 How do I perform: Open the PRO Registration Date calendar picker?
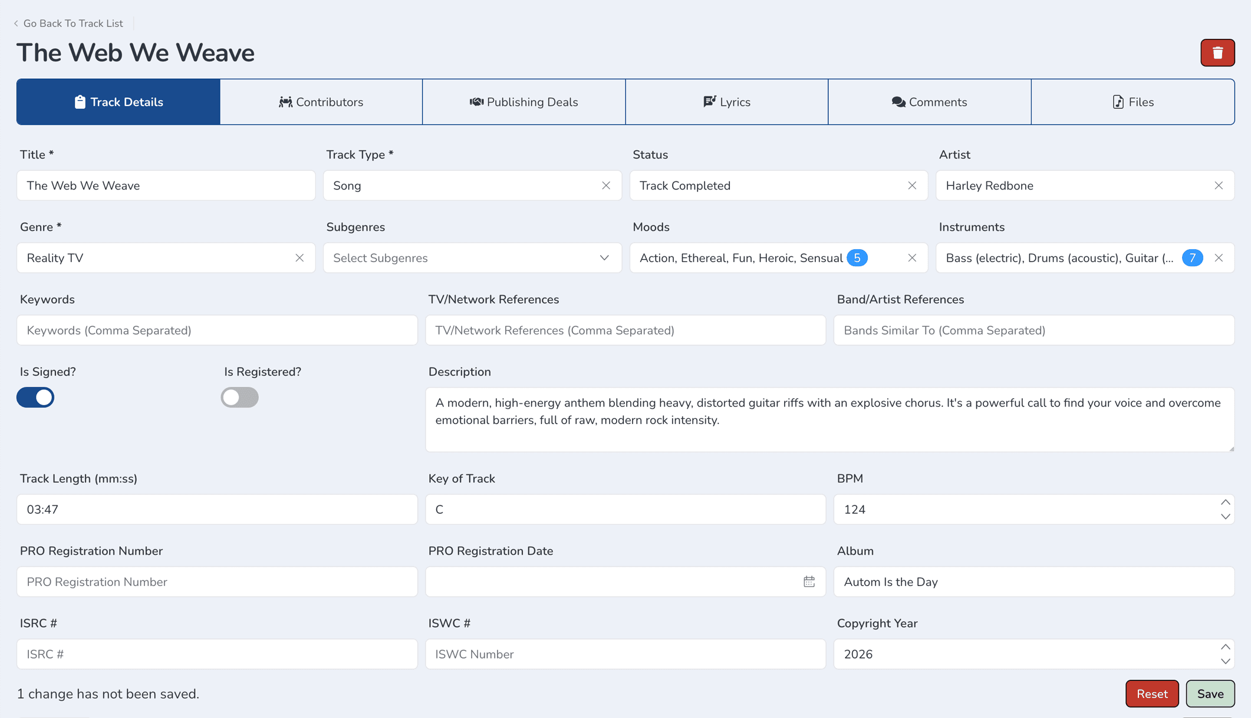[x=809, y=582]
